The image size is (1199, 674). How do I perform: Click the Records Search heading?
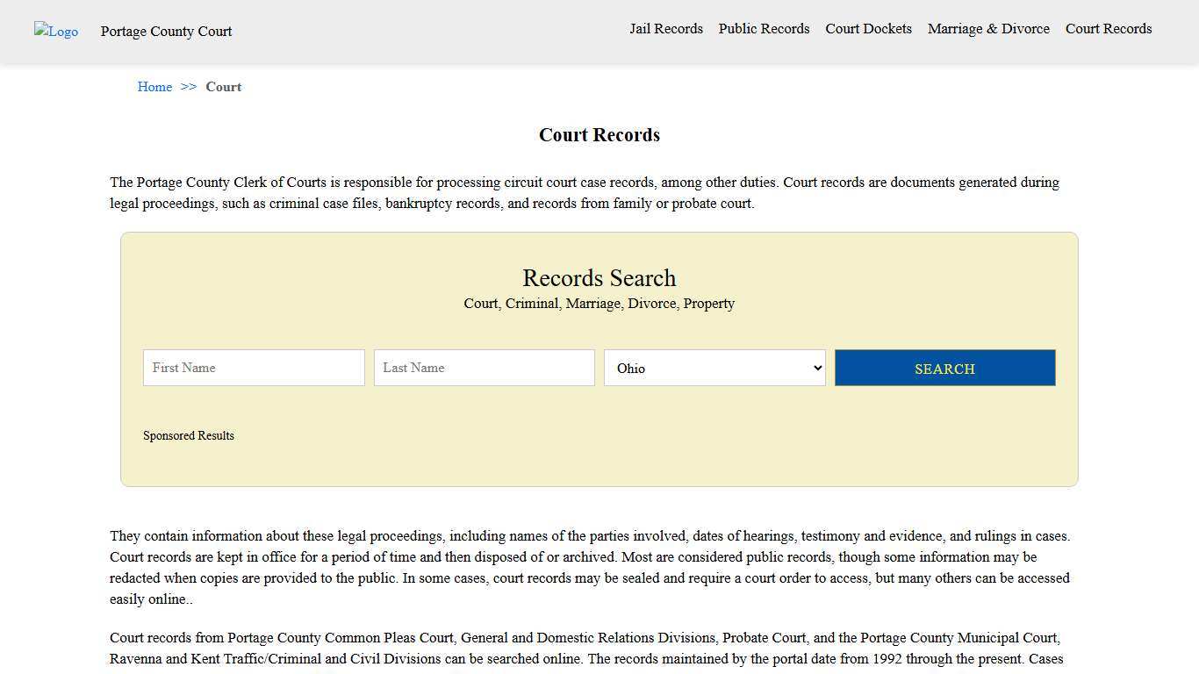pos(599,278)
